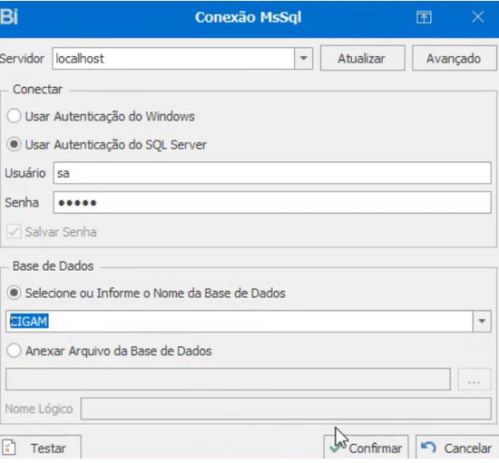499x463 pixels.
Task: Close the Conexão MsSql dialog
Action: (477, 17)
